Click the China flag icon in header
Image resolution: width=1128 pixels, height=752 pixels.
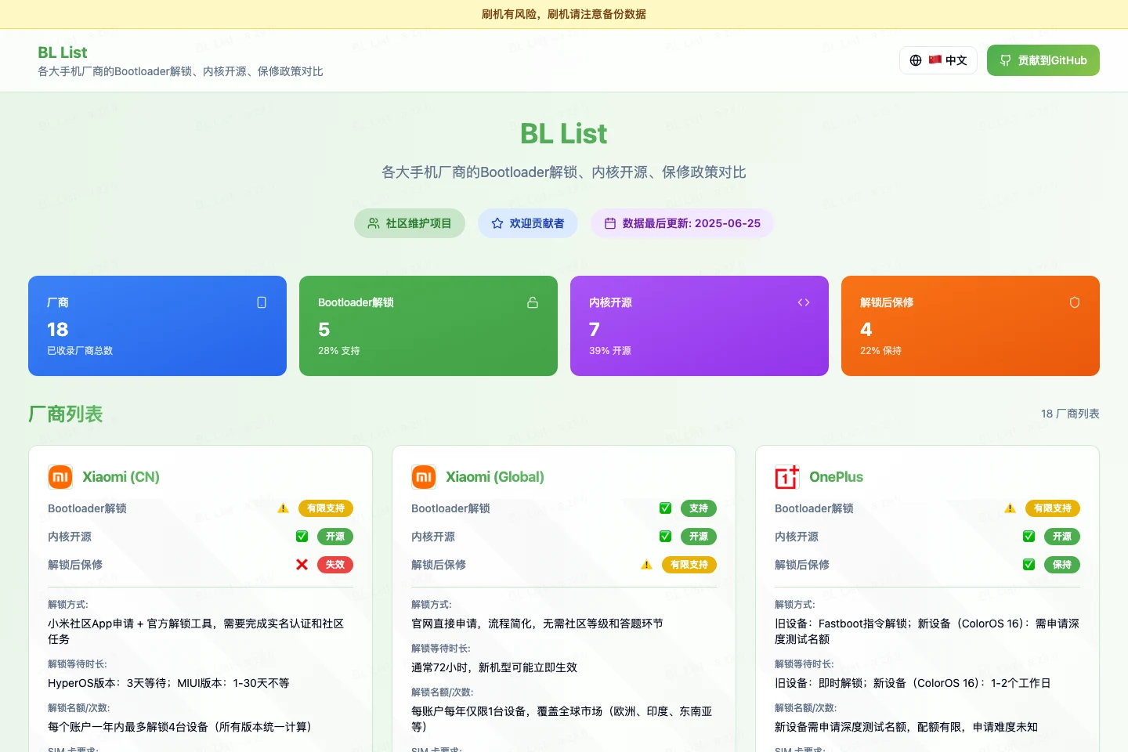[x=935, y=60]
